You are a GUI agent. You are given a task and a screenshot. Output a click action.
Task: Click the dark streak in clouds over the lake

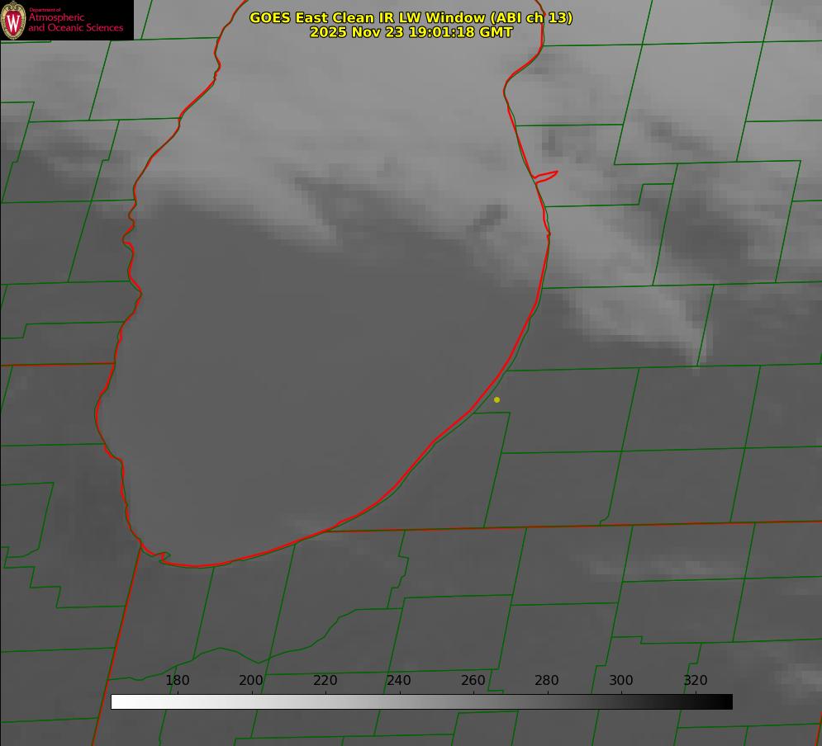click(490, 217)
